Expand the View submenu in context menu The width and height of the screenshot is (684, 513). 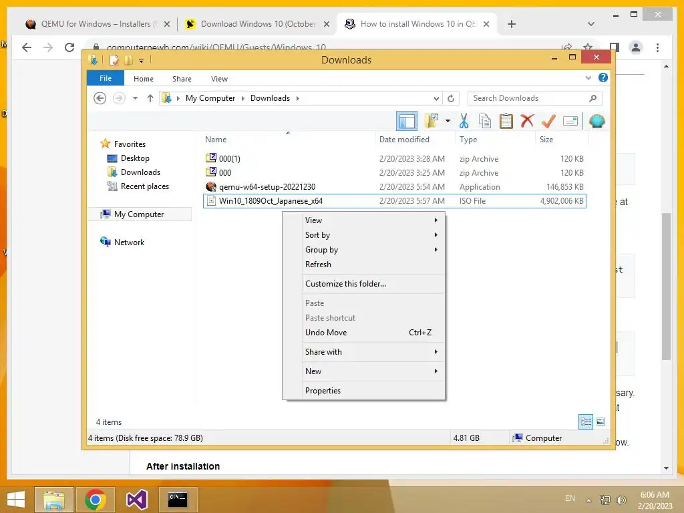point(373,220)
